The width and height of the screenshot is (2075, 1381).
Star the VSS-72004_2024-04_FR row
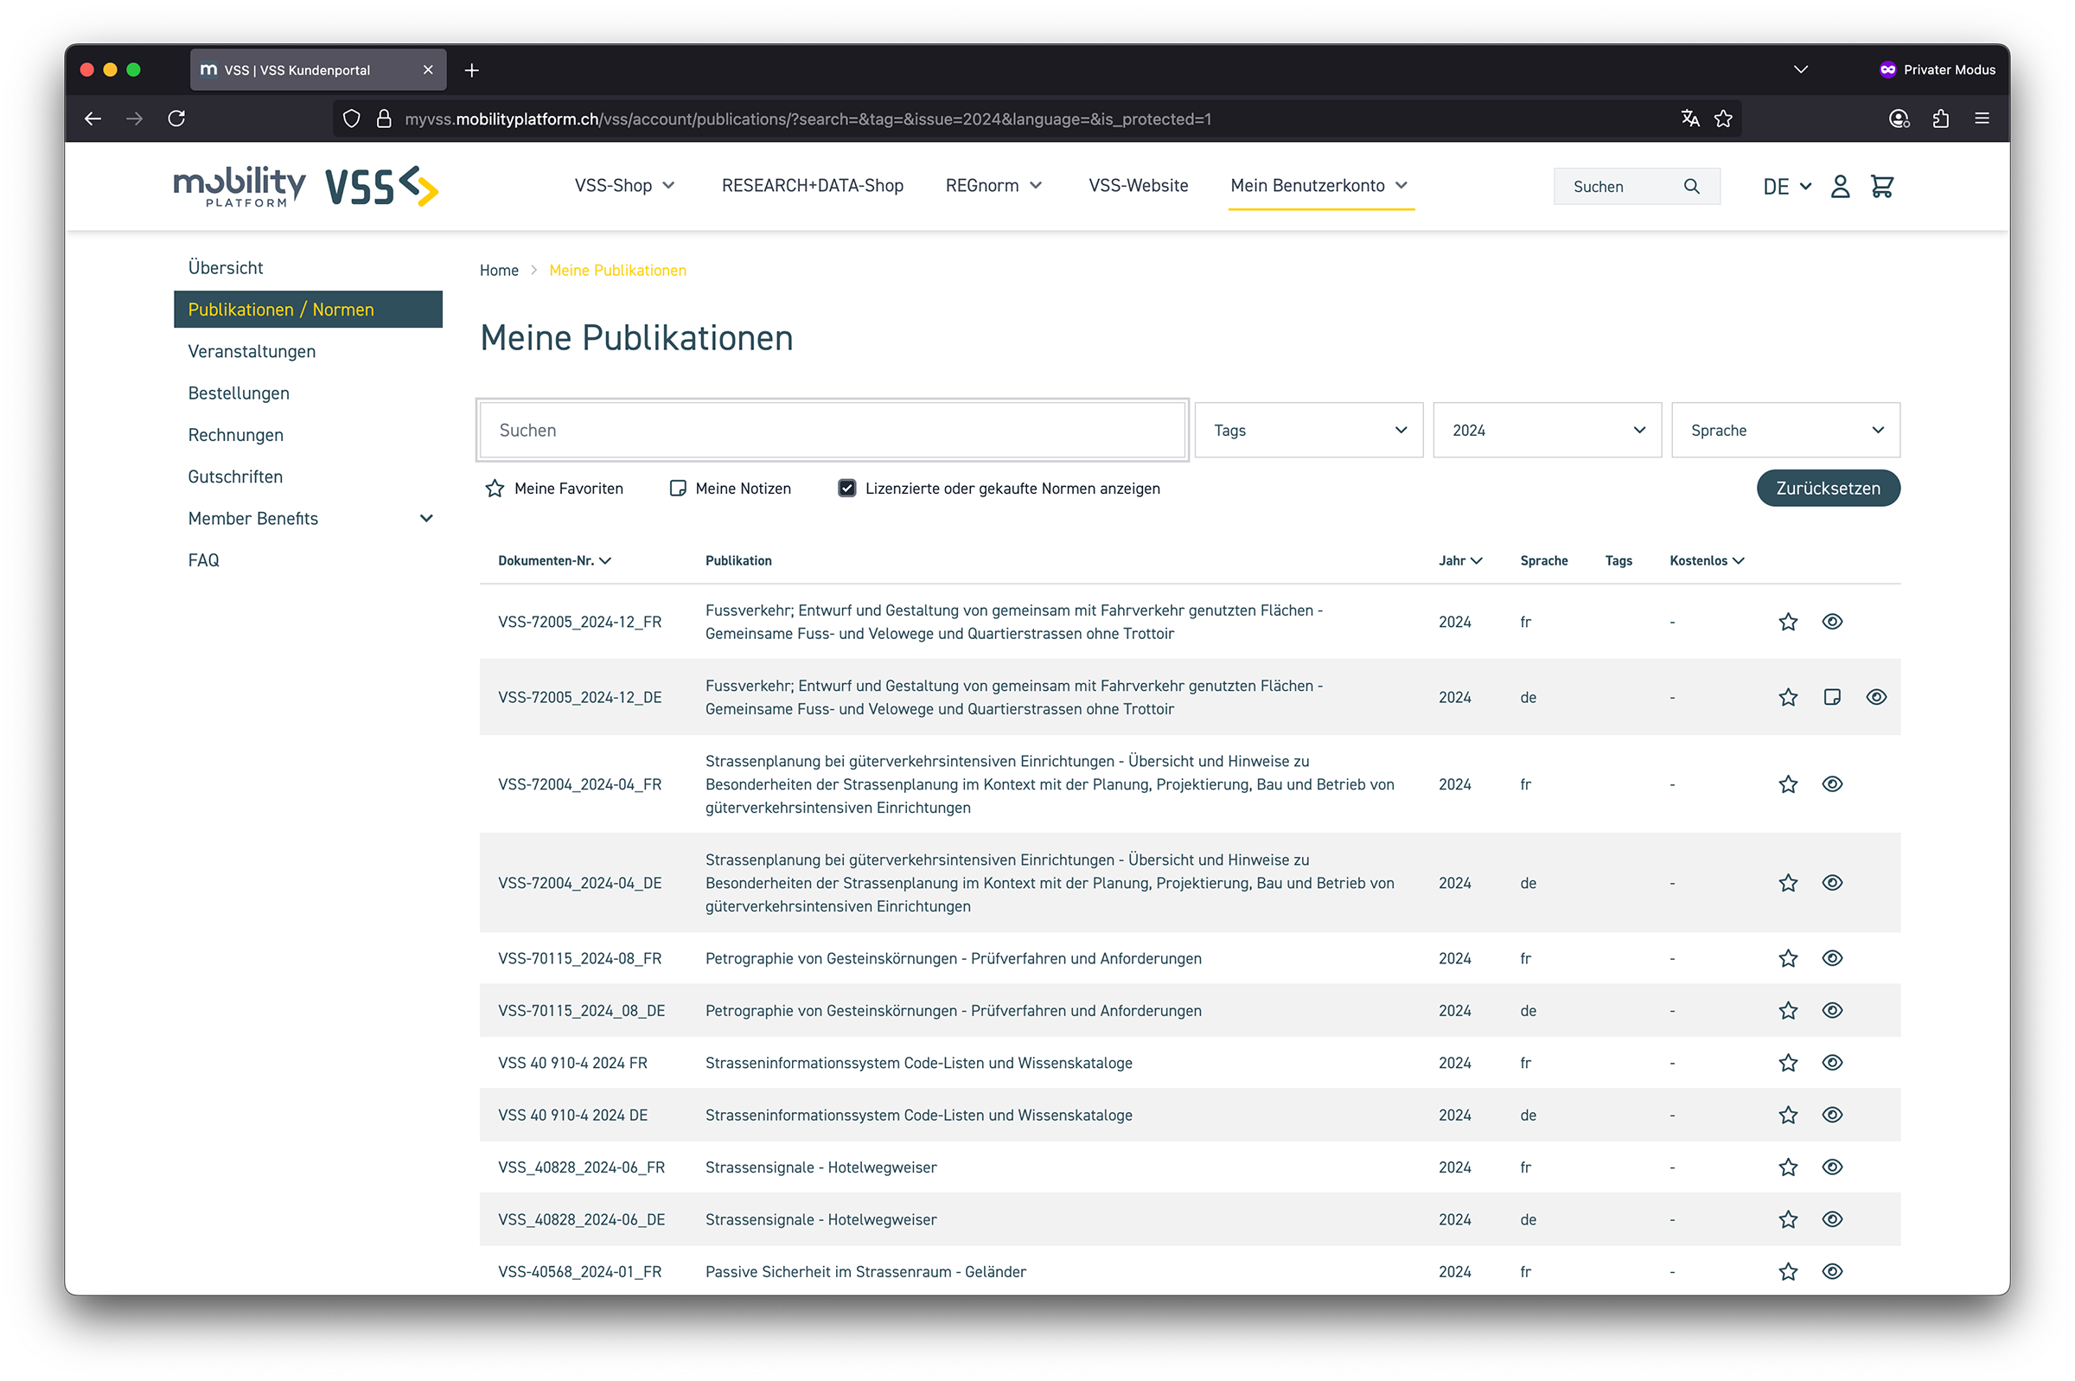pos(1787,783)
